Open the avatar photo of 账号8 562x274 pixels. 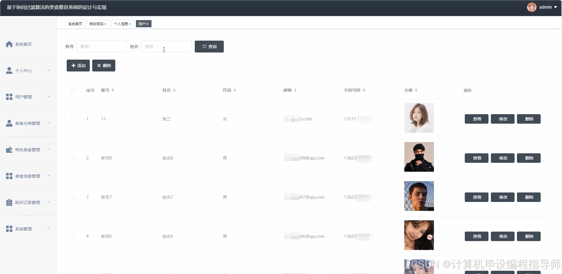point(419,157)
